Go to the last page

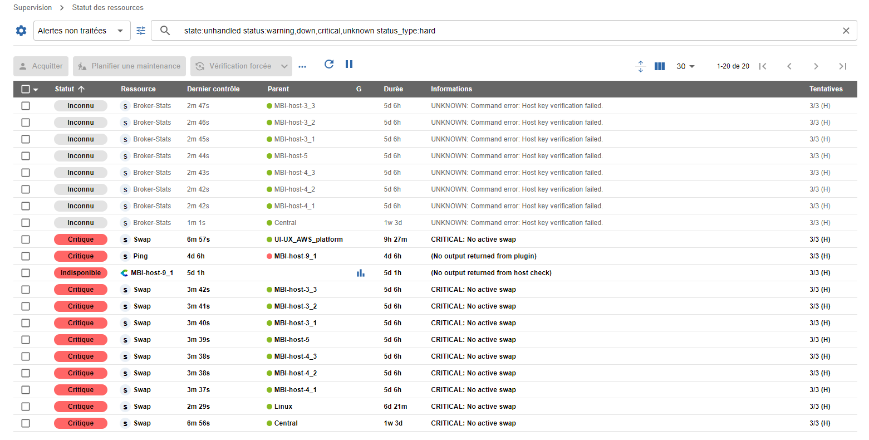[843, 66]
